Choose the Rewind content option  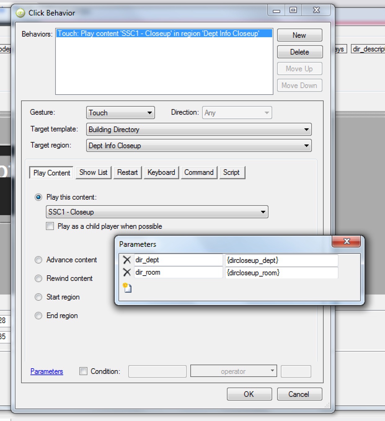tap(38, 278)
